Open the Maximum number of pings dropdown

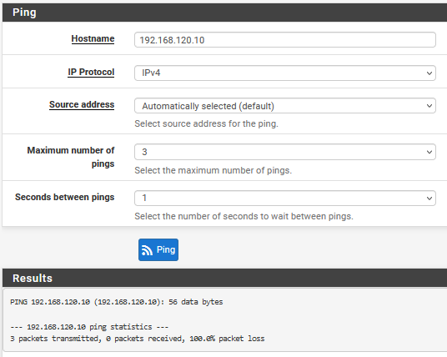(x=284, y=152)
